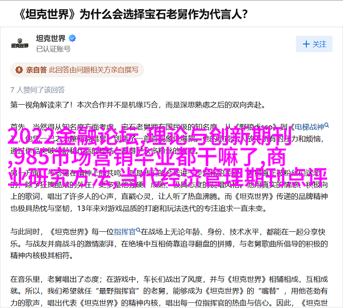Click the blue verified badge icon
Screen dimensions: 343x308
(73, 38)
